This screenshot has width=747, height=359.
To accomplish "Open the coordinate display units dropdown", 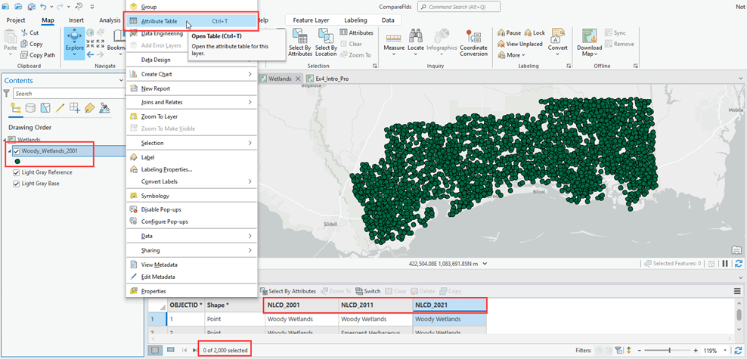I will (484, 263).
